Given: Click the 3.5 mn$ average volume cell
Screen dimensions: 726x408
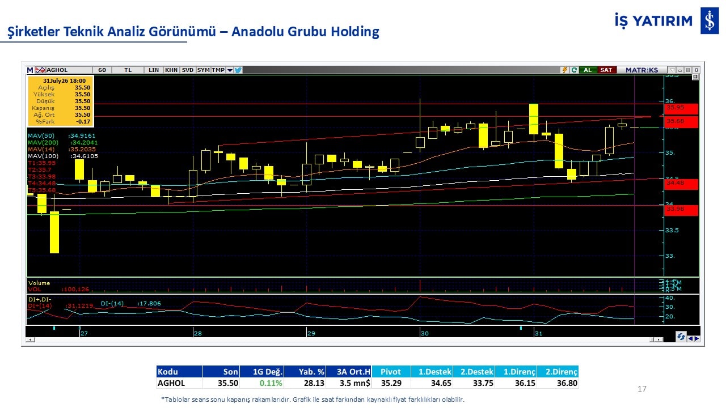Looking at the screenshot, I should click(x=349, y=383).
